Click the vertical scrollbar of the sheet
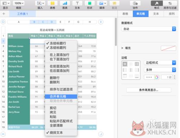This screenshot has height=138, width=180. [116, 32]
